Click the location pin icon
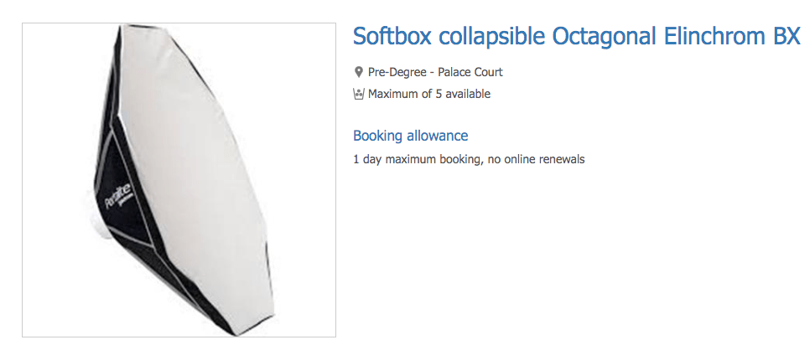 click(359, 72)
